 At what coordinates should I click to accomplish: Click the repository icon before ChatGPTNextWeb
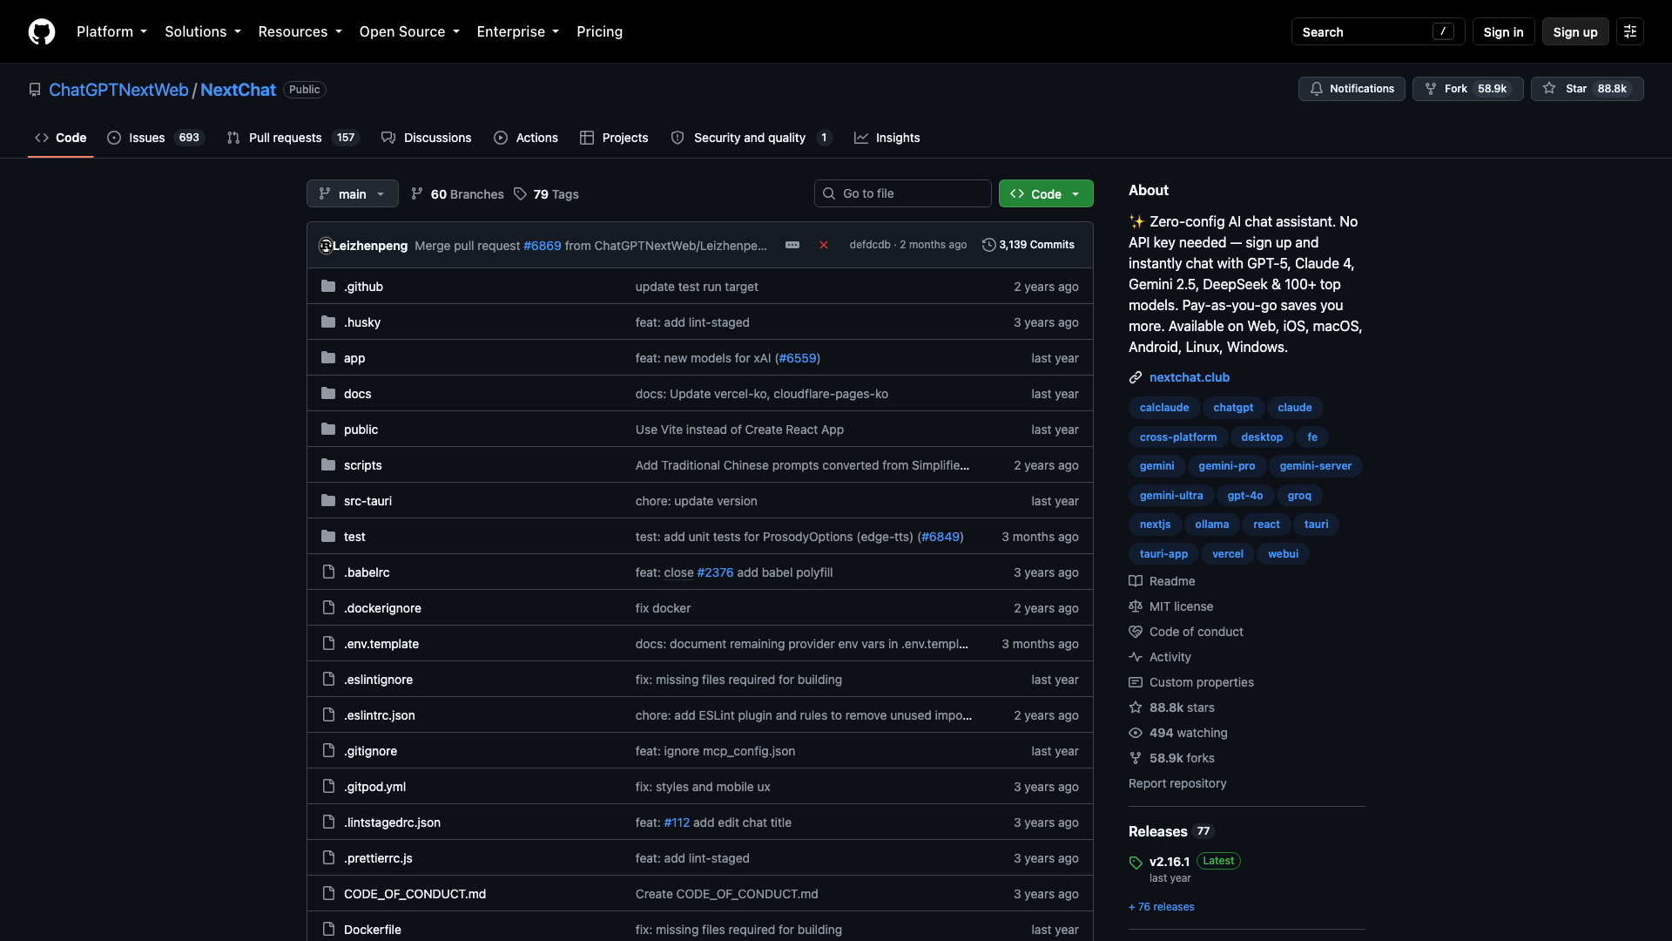[35, 90]
